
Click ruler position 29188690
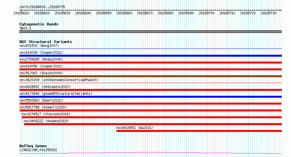(x=186, y=13)
